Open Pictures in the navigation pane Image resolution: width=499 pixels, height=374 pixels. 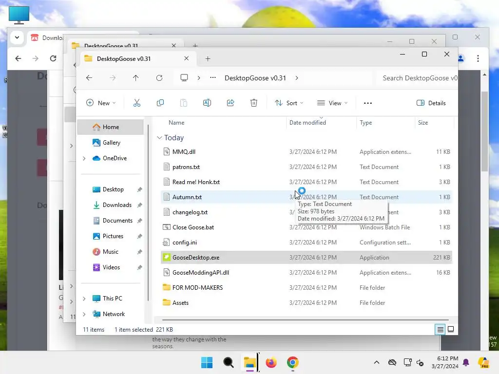pos(111,236)
